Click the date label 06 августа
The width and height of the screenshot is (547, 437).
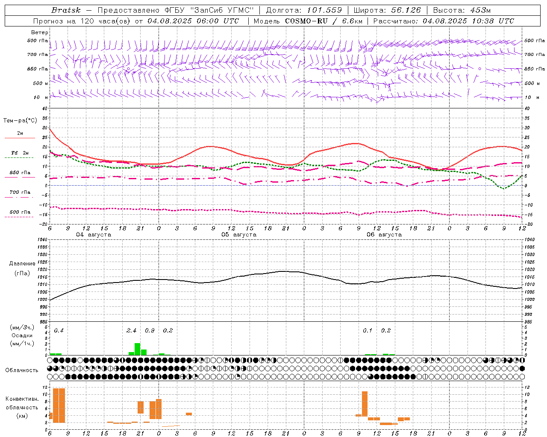pos(384,235)
